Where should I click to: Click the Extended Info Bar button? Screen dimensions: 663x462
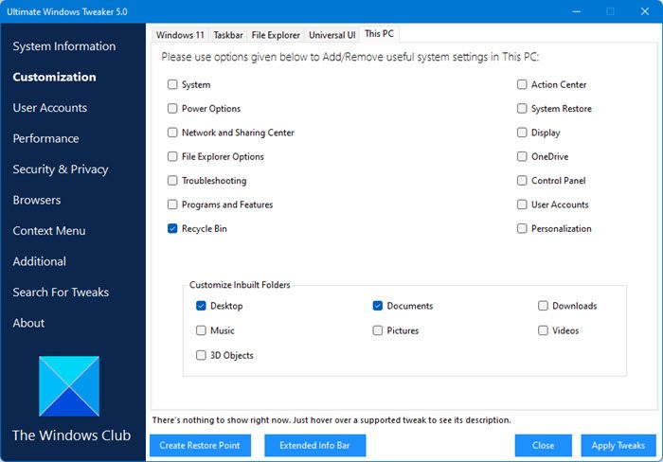point(315,446)
